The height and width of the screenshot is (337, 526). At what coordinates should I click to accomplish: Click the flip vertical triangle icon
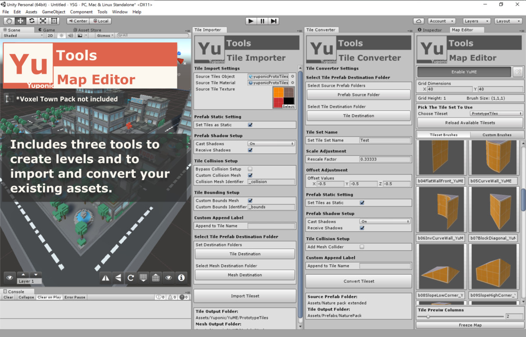coord(118,277)
